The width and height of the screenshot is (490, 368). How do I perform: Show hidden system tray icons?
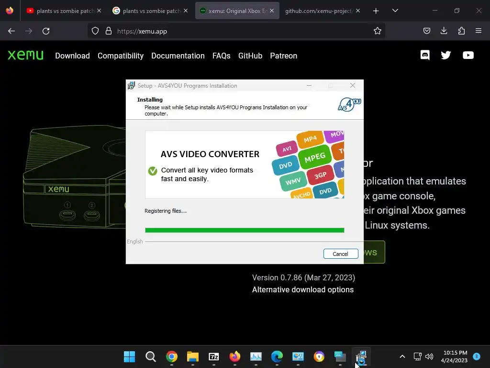point(402,356)
